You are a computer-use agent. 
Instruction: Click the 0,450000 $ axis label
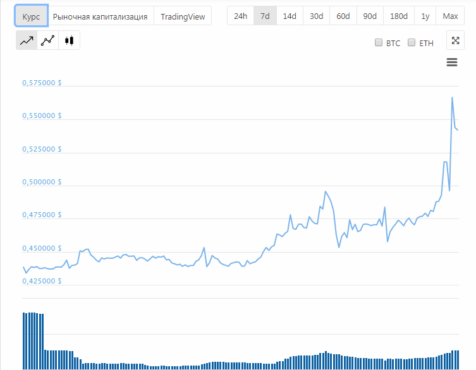(x=42, y=248)
